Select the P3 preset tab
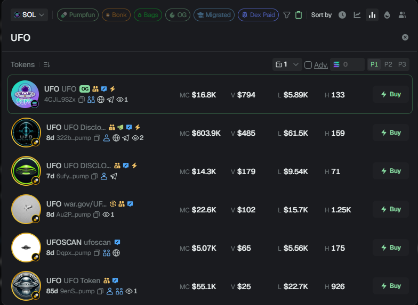 tap(402, 64)
